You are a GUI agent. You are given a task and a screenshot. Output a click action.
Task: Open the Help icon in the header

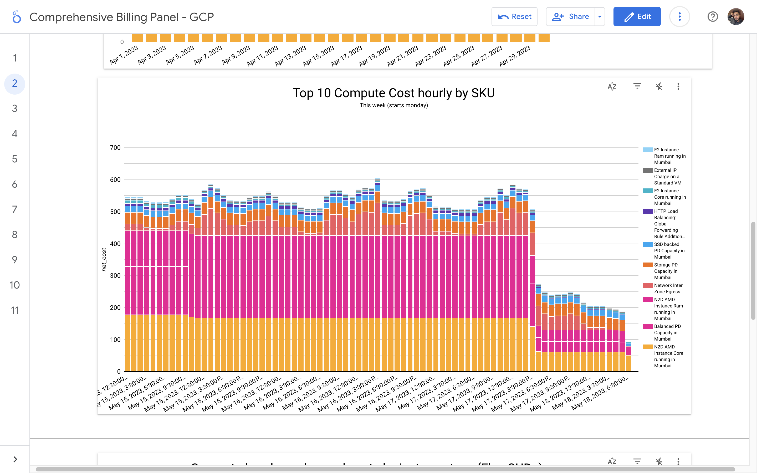pos(713,17)
